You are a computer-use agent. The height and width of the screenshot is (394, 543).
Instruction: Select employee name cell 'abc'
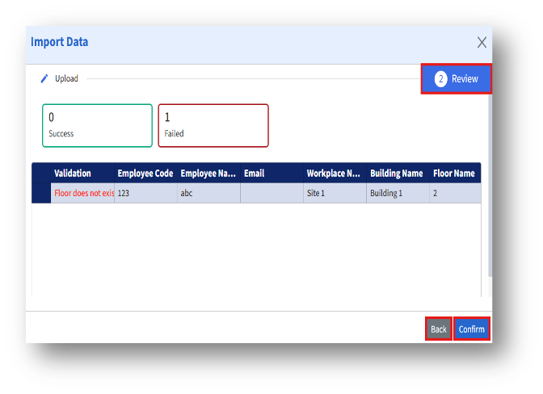208,193
